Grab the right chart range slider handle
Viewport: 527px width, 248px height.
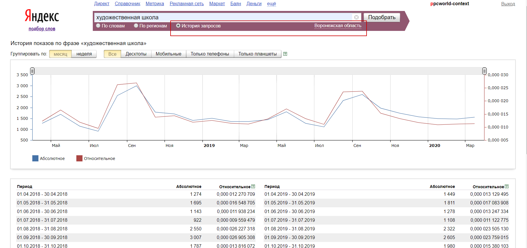click(x=485, y=71)
